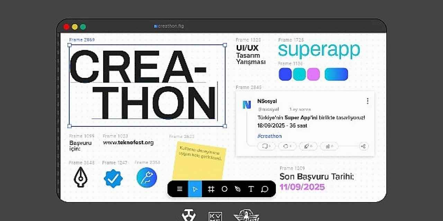Click the black pen nib icon
This screenshot has height=221, width=443.
coord(81,177)
